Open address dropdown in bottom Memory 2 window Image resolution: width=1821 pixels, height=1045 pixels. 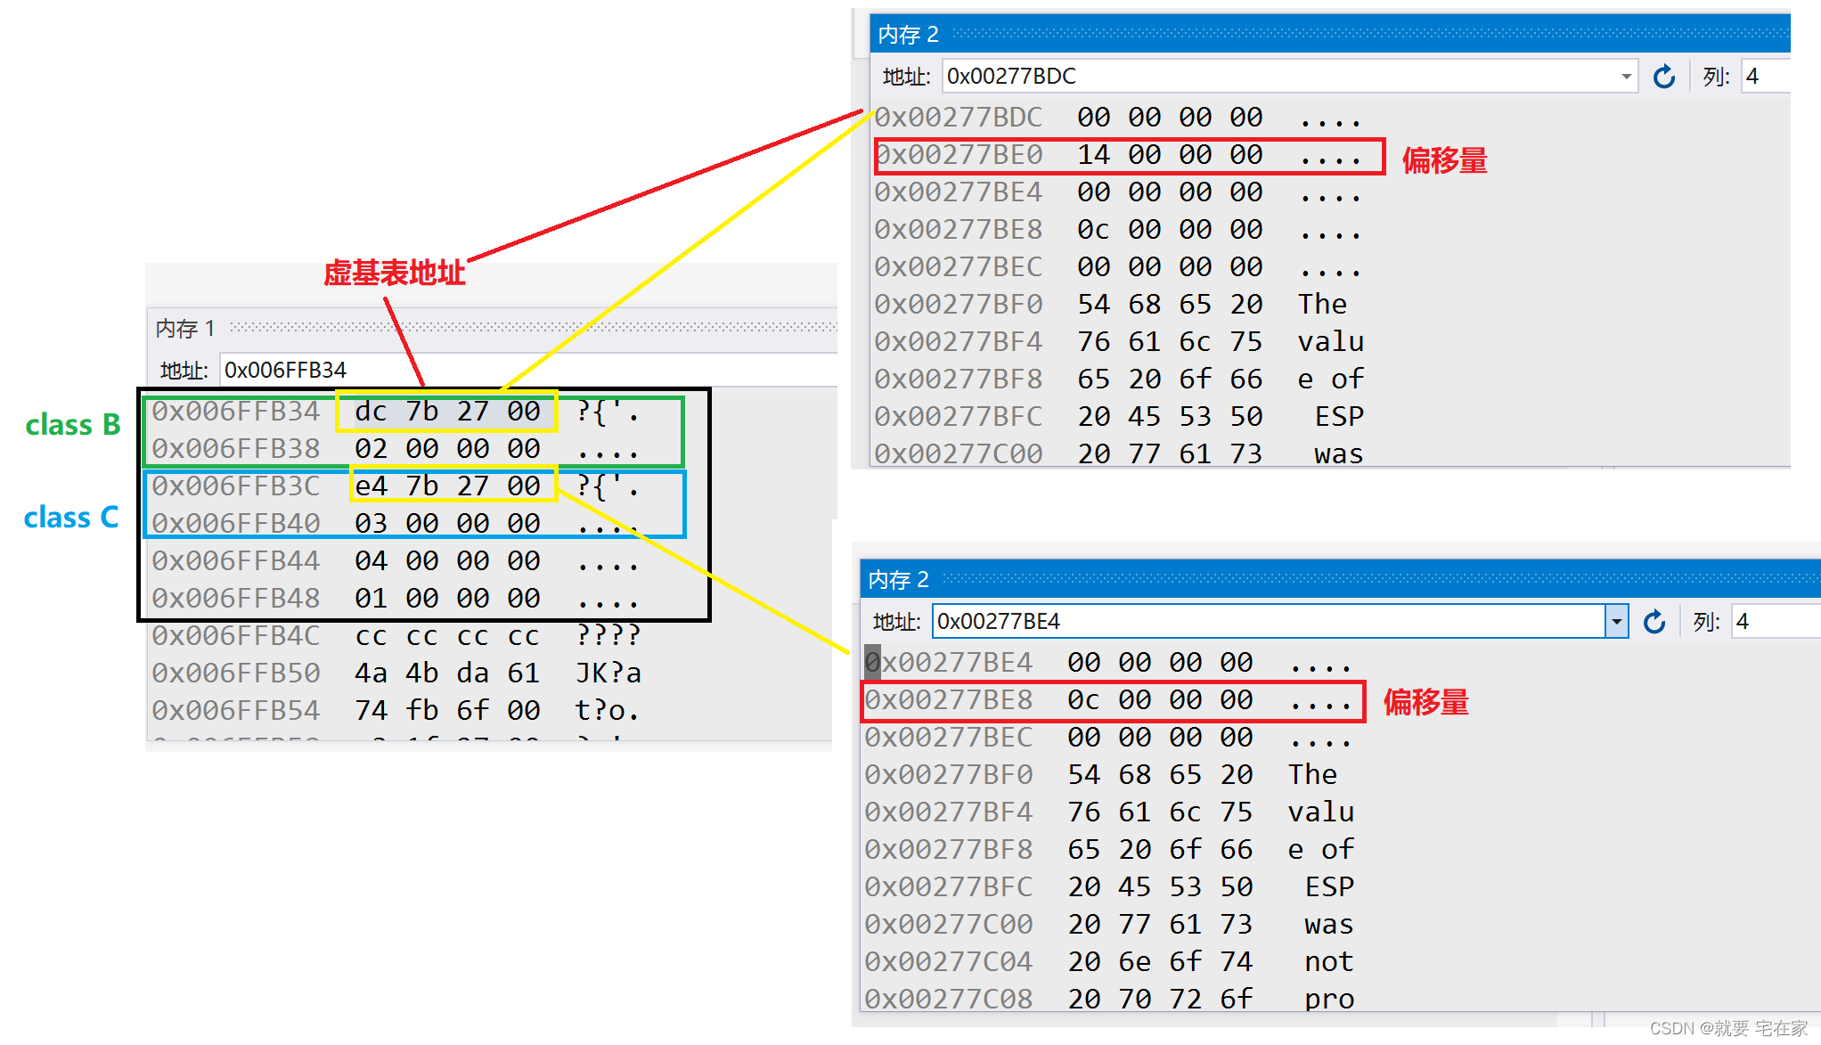pyautogui.click(x=1616, y=621)
